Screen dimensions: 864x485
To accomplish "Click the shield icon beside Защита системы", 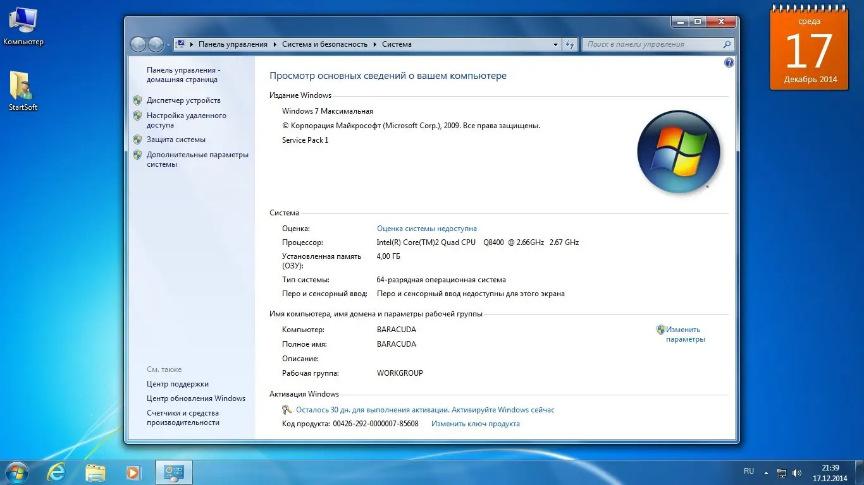I will point(137,140).
